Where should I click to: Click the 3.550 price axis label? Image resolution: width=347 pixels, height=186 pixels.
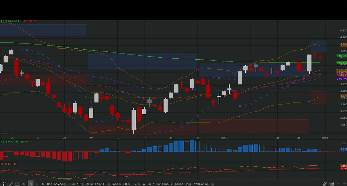pyautogui.click(x=344, y=125)
